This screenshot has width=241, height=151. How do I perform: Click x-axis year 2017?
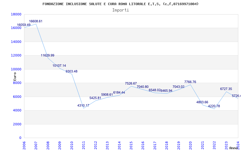pyautogui.click(x=155, y=145)
